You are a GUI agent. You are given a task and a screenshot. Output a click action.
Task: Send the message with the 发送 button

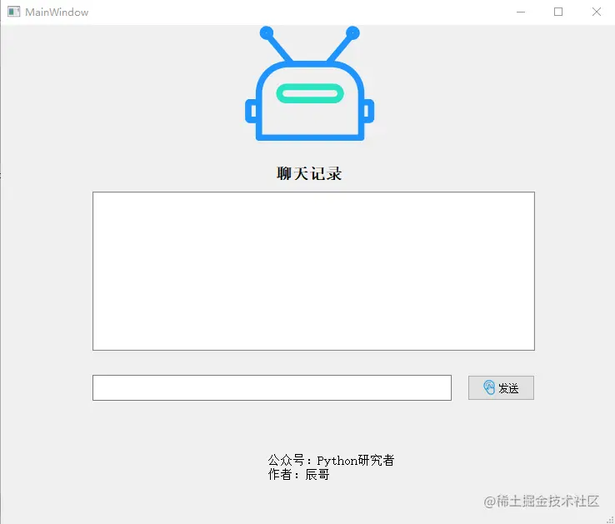501,388
